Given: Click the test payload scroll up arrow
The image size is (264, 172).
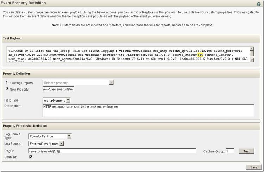Looking at the screenshot, I should point(252,49).
